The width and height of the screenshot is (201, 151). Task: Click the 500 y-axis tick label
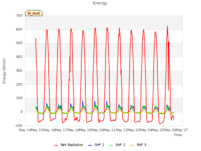click(19, 43)
